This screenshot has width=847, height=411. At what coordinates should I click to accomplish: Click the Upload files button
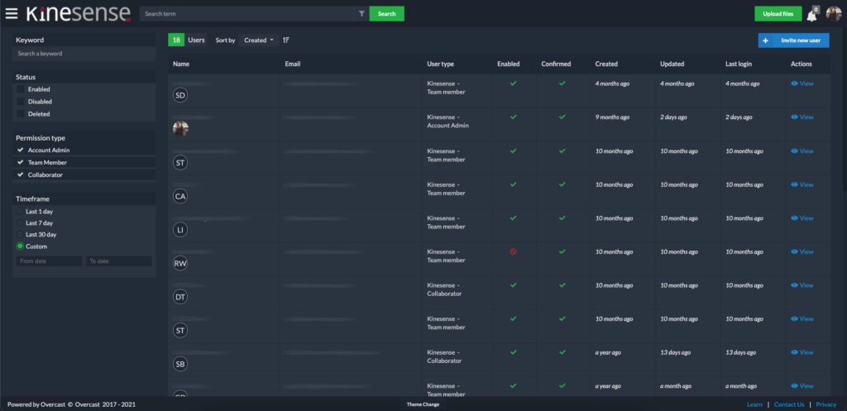[x=778, y=13]
